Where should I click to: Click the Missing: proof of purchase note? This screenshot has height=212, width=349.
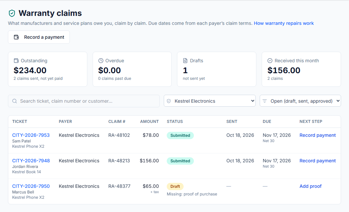click(192, 194)
